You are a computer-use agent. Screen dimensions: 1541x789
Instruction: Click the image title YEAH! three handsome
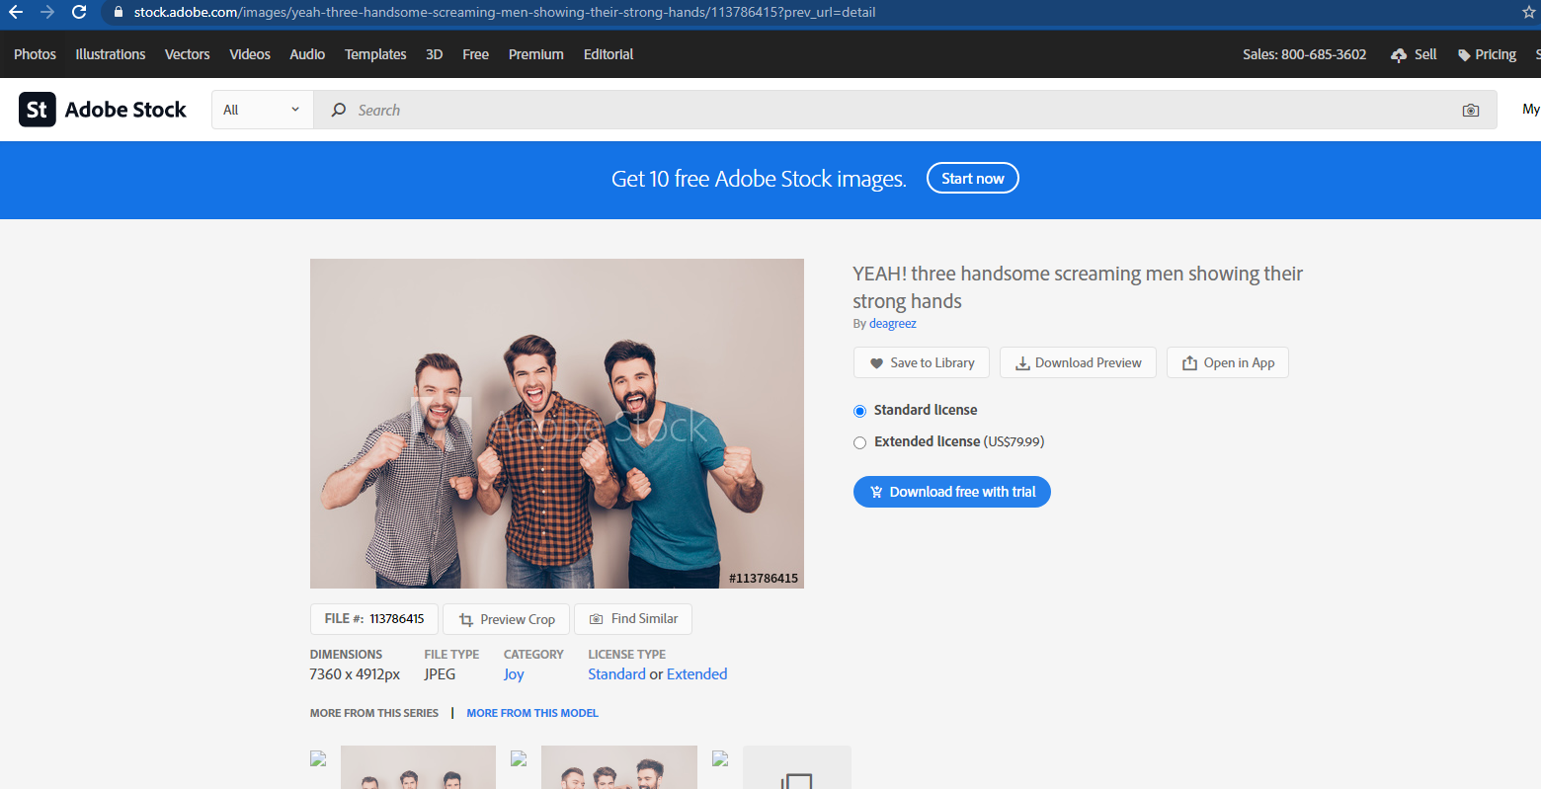click(x=1078, y=287)
